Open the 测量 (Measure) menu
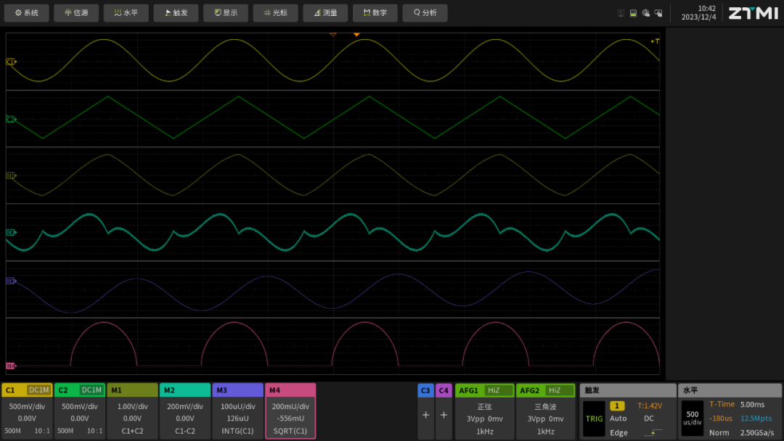Image resolution: width=784 pixels, height=441 pixels. (x=325, y=13)
